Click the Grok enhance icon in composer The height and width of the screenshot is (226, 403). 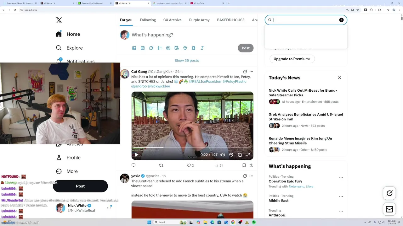tap(151, 48)
